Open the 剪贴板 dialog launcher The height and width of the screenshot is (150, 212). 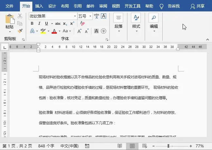click(x=24, y=39)
